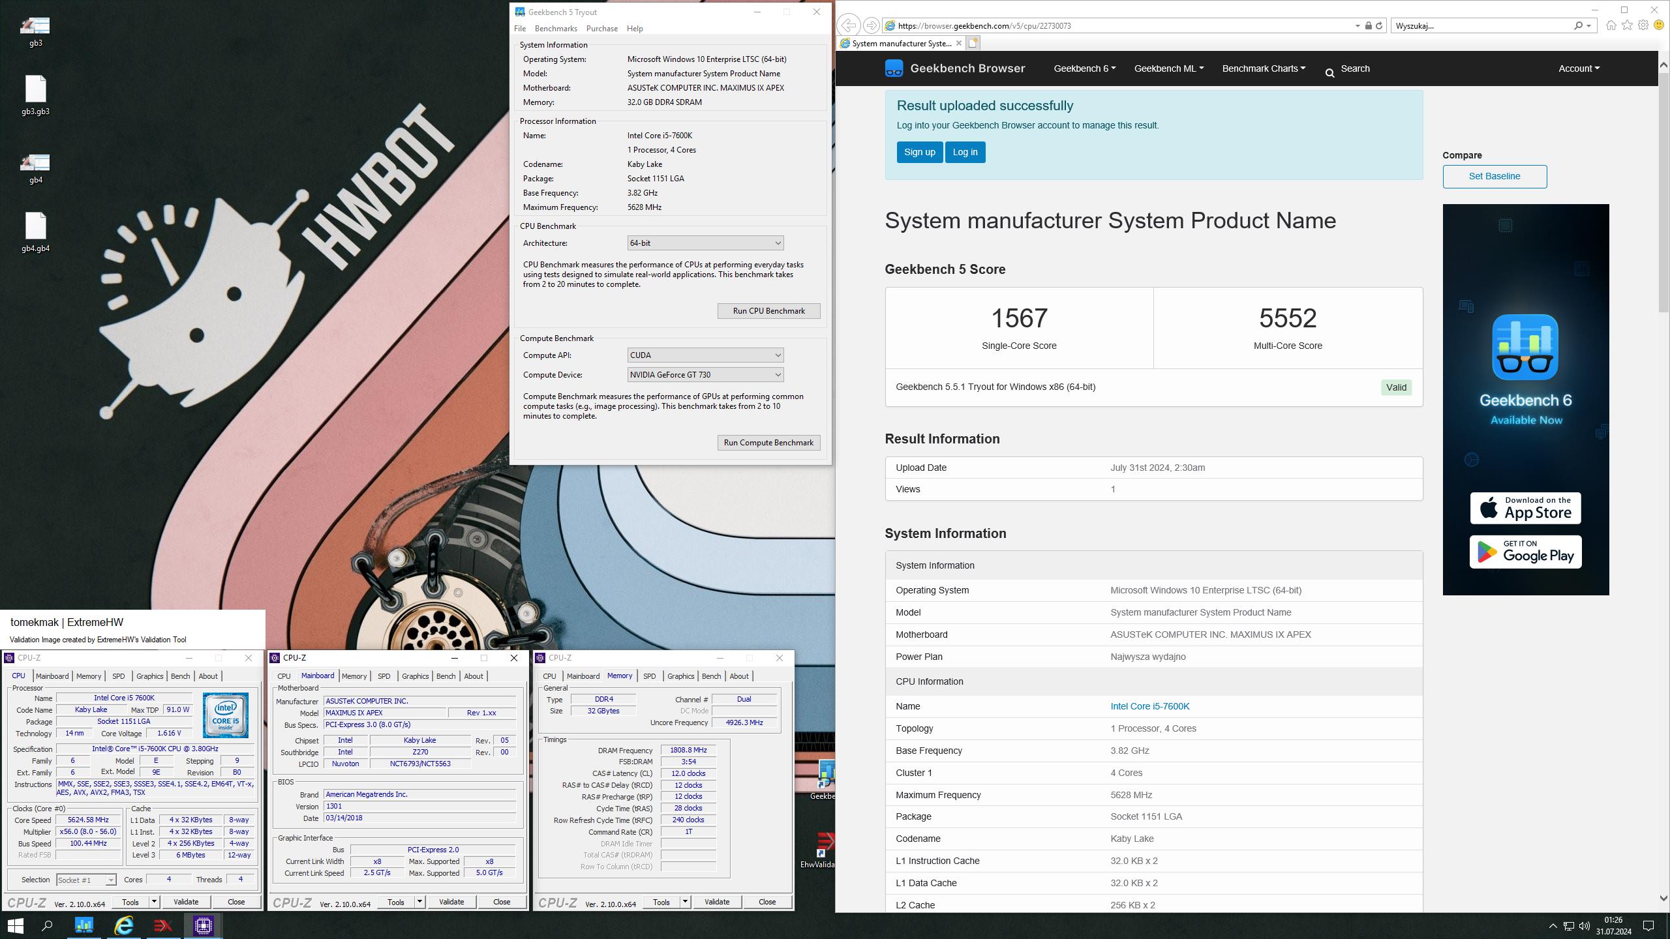Screen dimensions: 1670x939
Task: Select the gb4.gb4 file icon
Action: (x=35, y=231)
